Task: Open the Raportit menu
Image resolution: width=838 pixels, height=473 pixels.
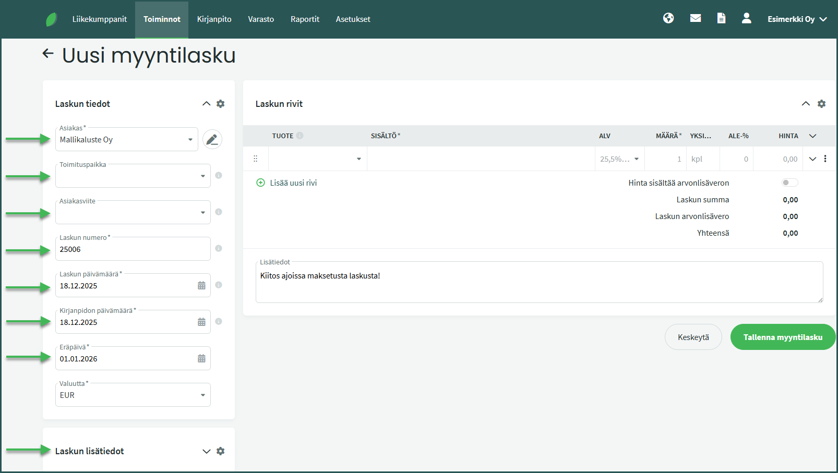Action: (305, 19)
